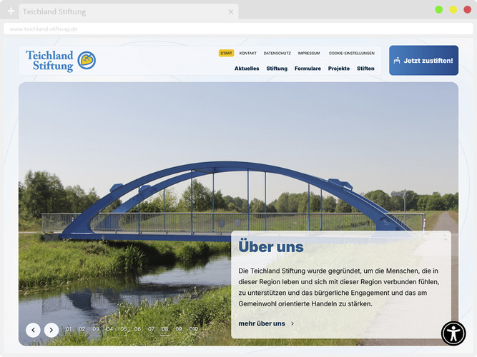Viewport: 477px width, 357px height.
Task: Click the Teichland Stiftung logo
Action: point(61,61)
